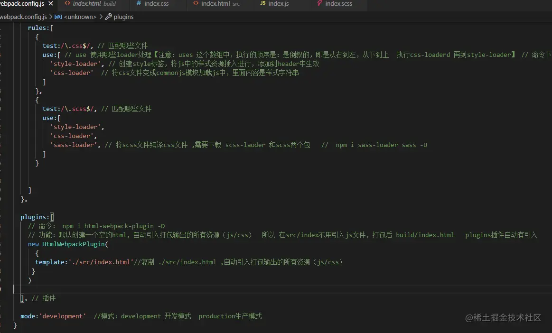The image size is (552, 333).
Task: Click the 'test:/\.scss$/' code line
Action: pyautogui.click(x=97, y=109)
